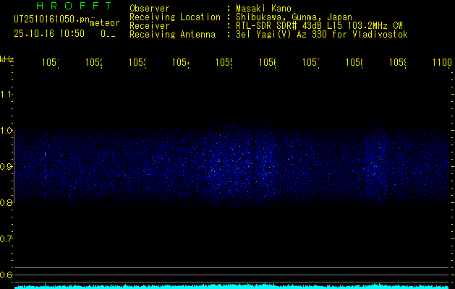The image size is (455, 289).
Task: Click the kHz axis unit label
Action: tap(7, 59)
